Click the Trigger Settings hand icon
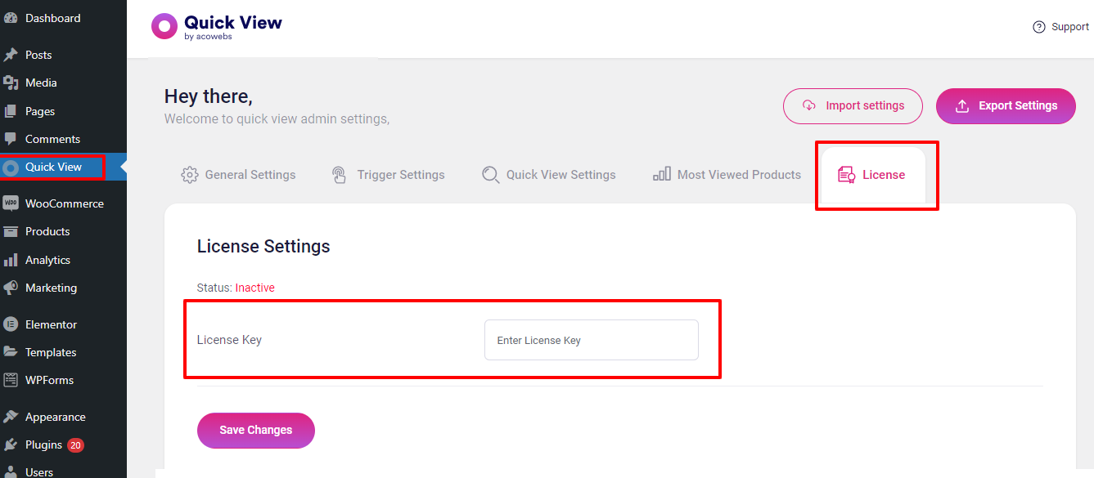 [339, 175]
